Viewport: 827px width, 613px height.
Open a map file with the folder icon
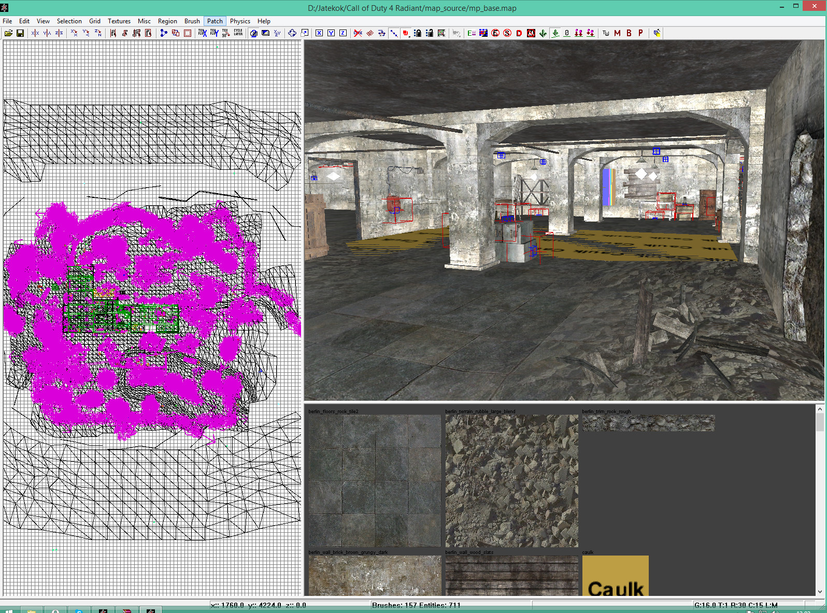8,33
